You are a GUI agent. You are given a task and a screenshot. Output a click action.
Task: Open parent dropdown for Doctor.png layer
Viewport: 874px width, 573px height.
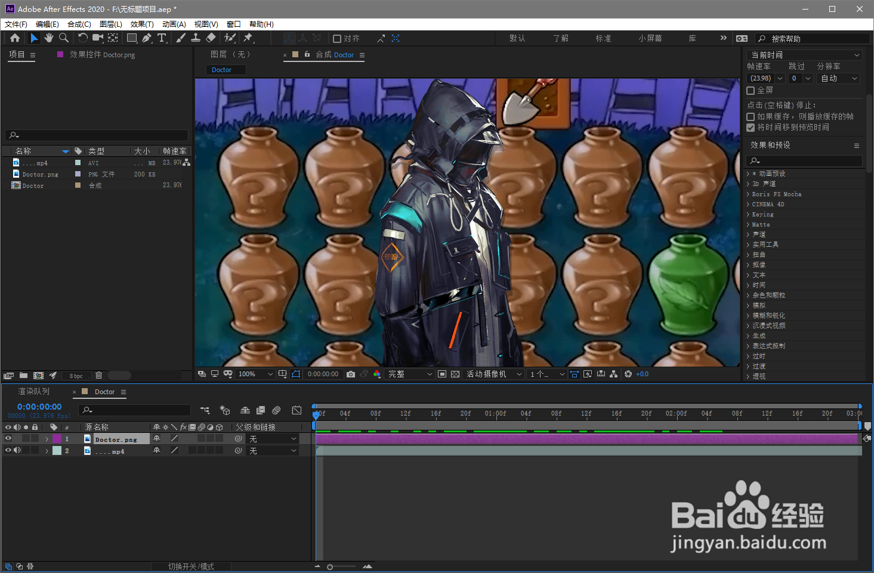273,439
